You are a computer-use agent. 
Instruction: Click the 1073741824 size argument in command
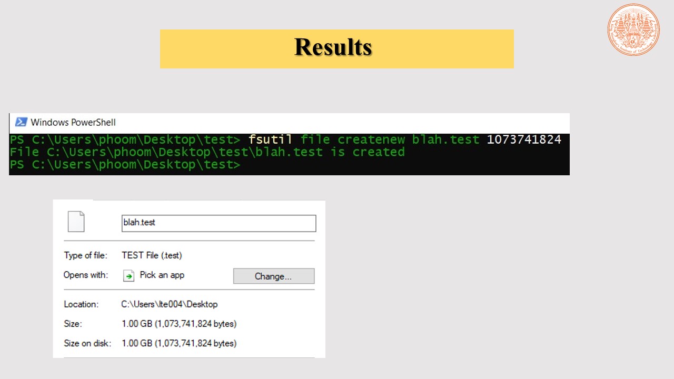pyautogui.click(x=523, y=139)
